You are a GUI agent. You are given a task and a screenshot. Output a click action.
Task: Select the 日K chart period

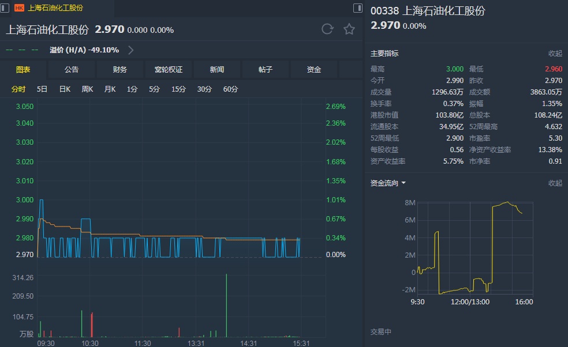[x=65, y=89]
